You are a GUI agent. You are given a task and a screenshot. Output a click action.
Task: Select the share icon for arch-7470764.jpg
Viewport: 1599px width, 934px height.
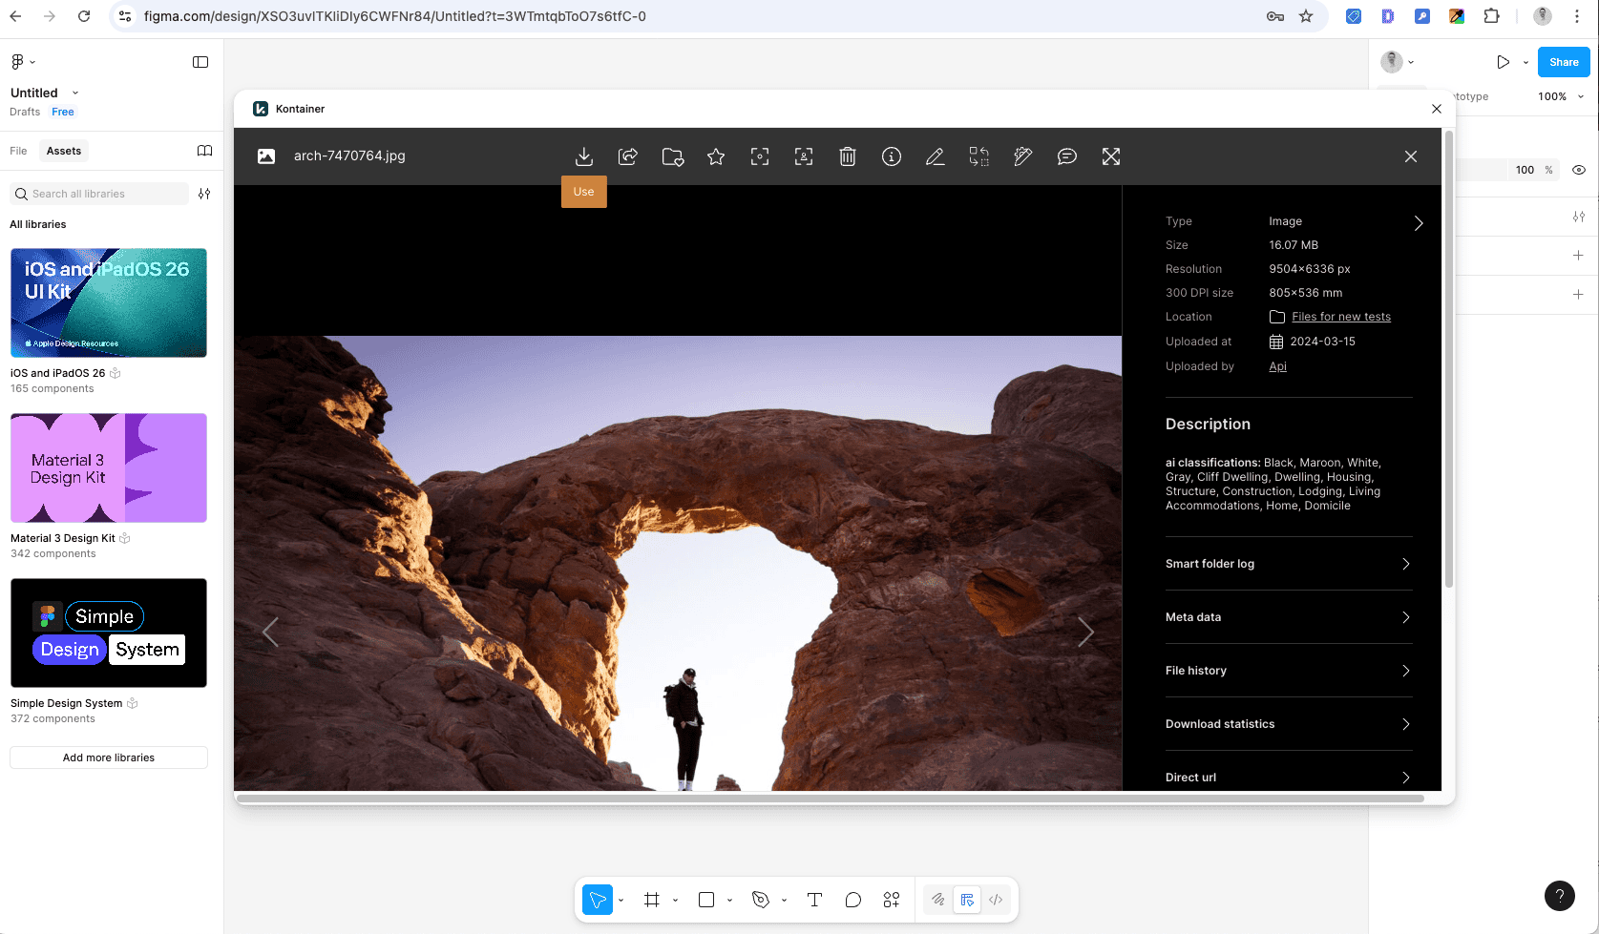pos(628,156)
